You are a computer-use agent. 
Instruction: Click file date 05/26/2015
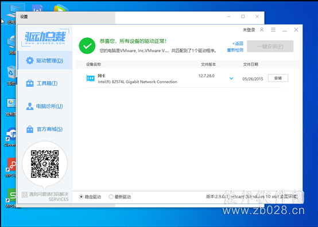pos(253,79)
